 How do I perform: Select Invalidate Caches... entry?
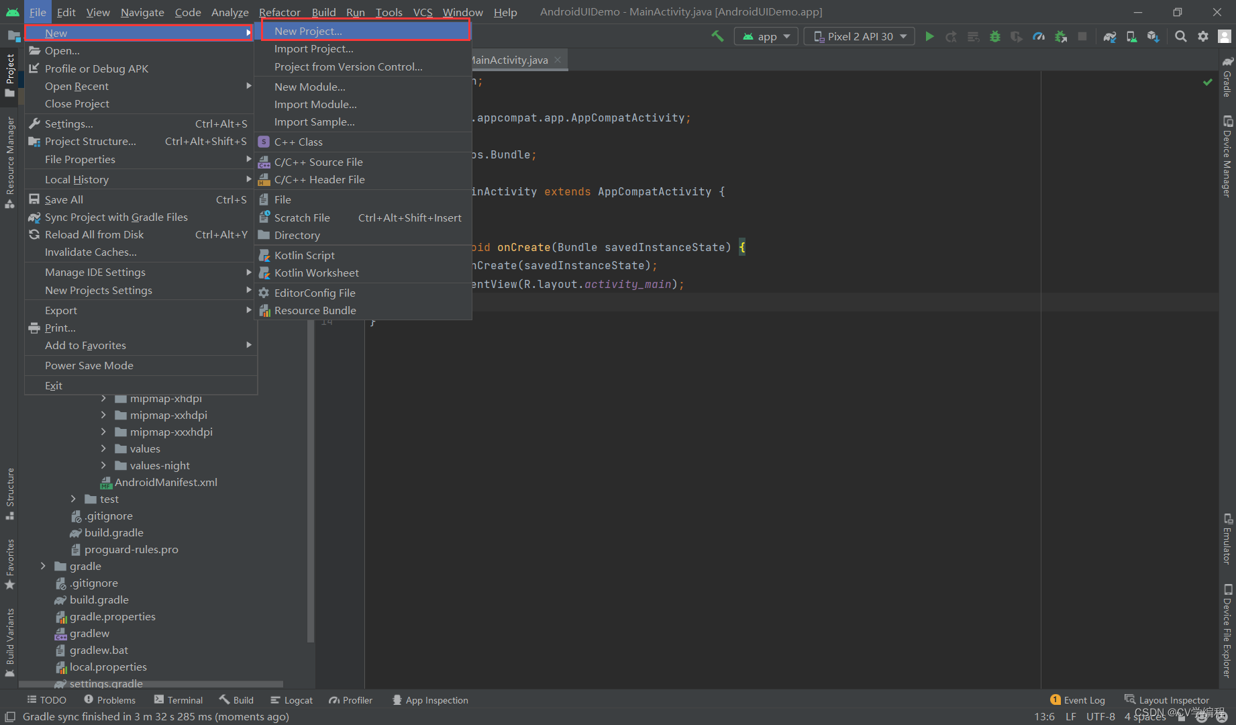click(x=140, y=252)
